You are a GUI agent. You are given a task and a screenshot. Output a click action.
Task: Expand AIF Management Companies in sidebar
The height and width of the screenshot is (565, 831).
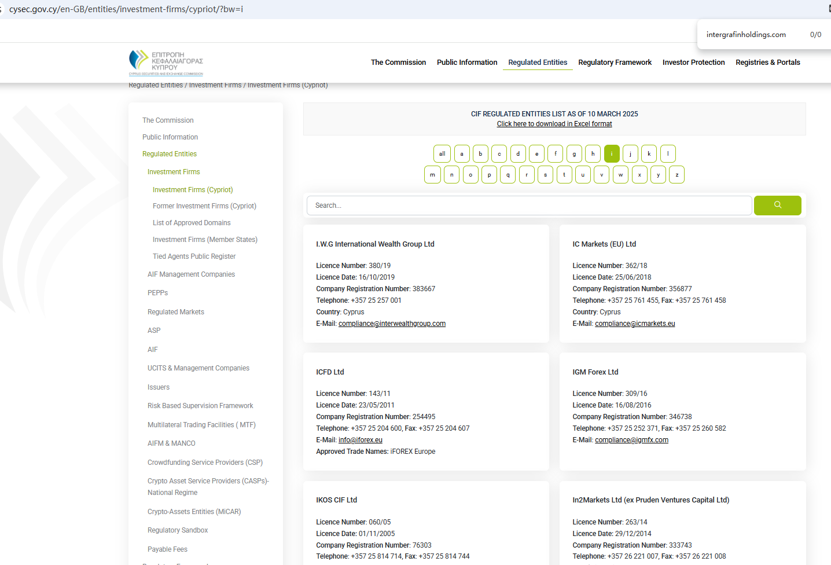tap(191, 274)
